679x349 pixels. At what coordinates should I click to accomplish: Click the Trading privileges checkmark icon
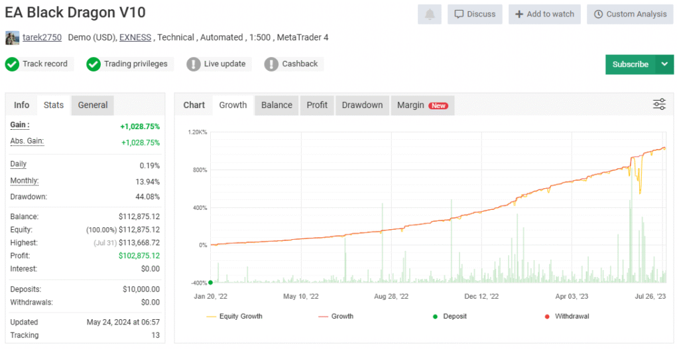tap(93, 64)
